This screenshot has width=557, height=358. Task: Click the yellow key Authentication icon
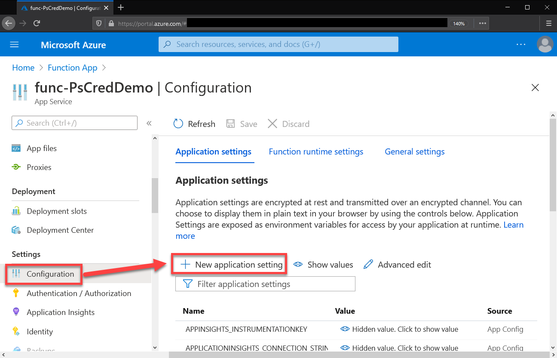[16, 293]
